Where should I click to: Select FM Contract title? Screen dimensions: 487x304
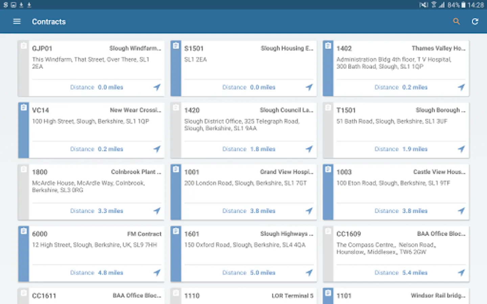tap(144, 234)
